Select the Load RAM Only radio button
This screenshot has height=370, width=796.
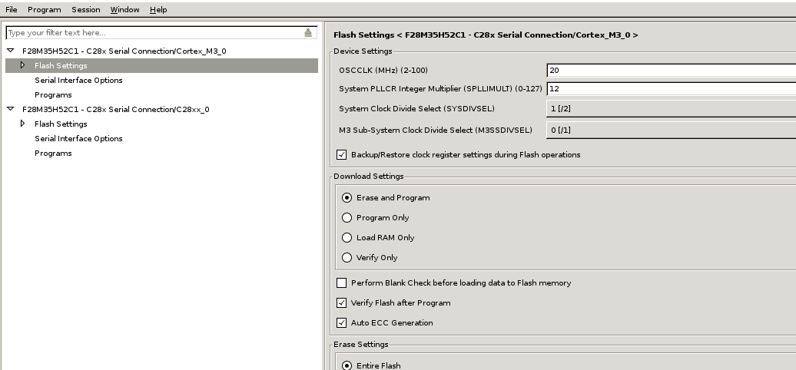tap(347, 237)
